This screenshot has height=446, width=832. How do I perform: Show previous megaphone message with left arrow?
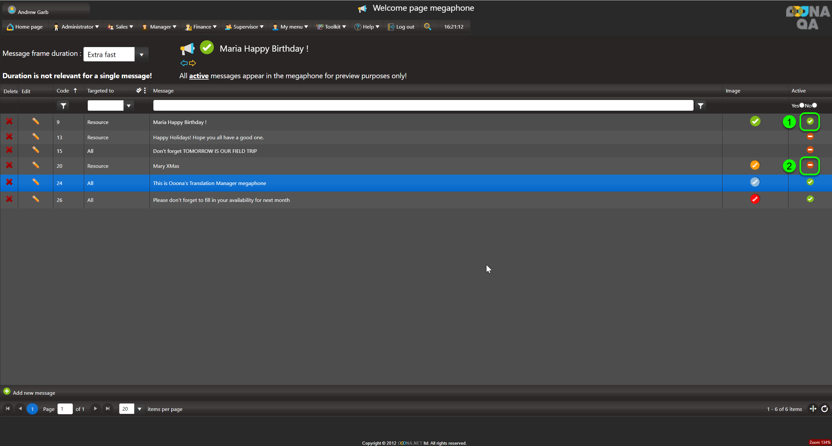point(184,63)
